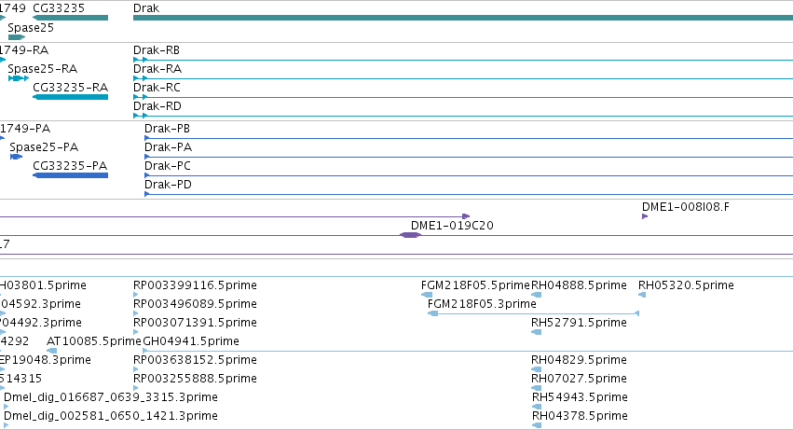Select the CG33235 gene bar
The height and width of the screenshot is (430, 793).
tap(70, 18)
